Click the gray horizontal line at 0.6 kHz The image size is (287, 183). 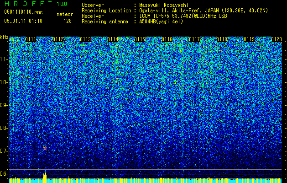(146, 174)
